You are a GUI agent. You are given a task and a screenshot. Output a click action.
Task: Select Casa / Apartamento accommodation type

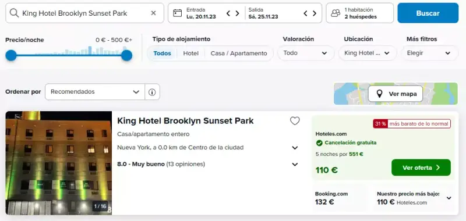[x=239, y=54]
